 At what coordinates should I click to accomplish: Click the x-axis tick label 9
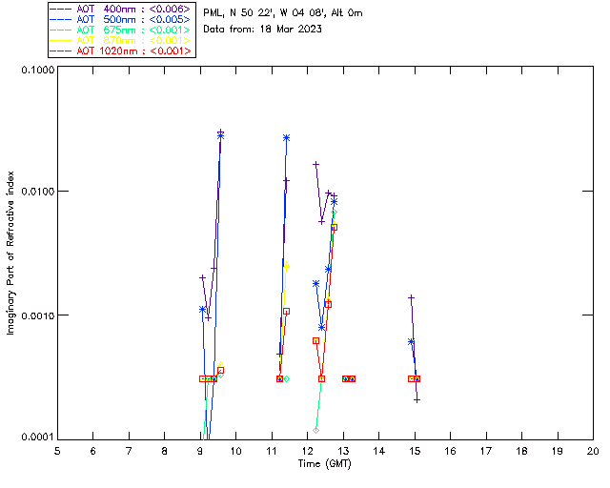click(x=200, y=452)
